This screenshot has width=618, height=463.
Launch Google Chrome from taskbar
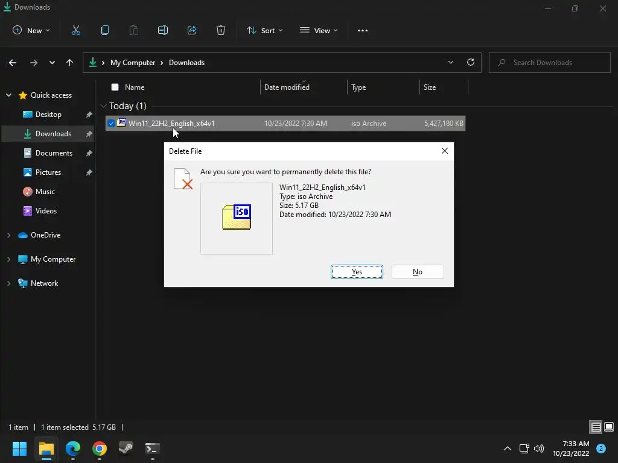(100, 449)
